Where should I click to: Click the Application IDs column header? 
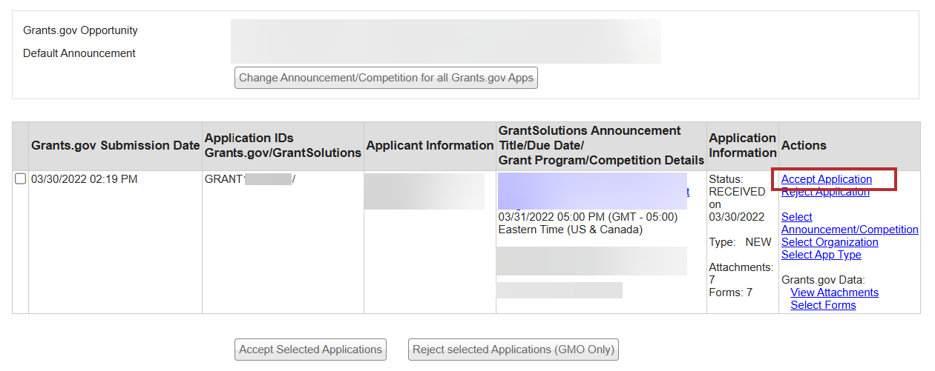tap(282, 146)
